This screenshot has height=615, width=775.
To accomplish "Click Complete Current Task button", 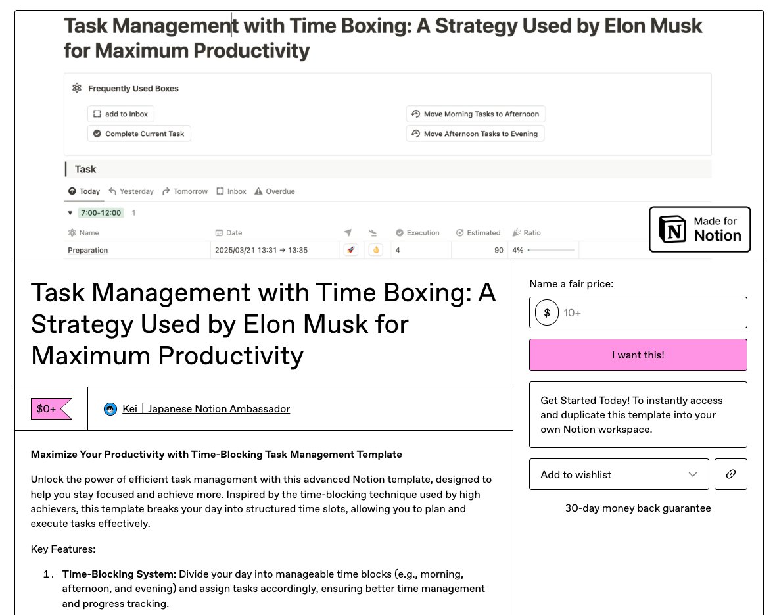I will tap(139, 134).
